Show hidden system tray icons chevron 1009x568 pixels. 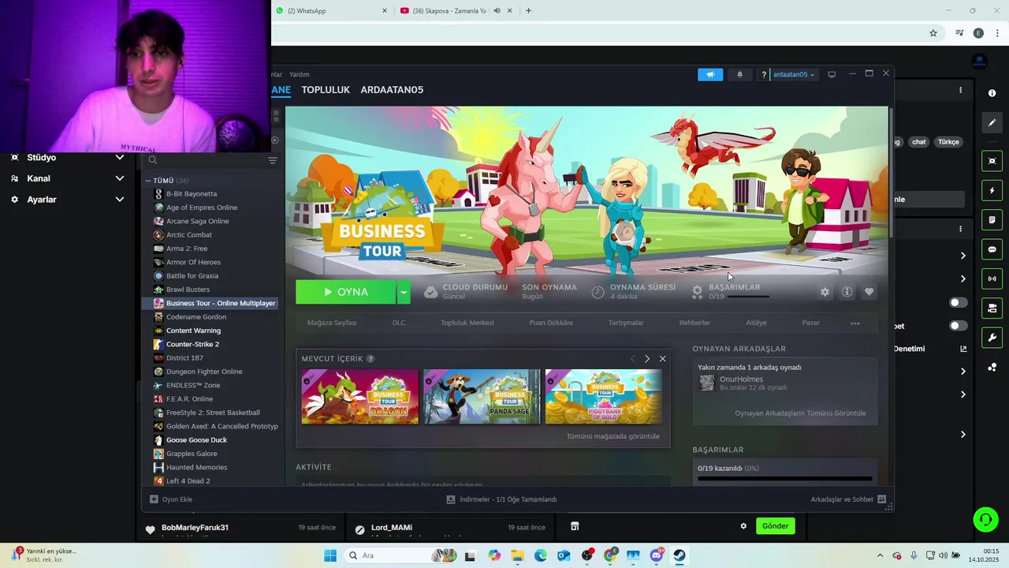[x=881, y=555]
